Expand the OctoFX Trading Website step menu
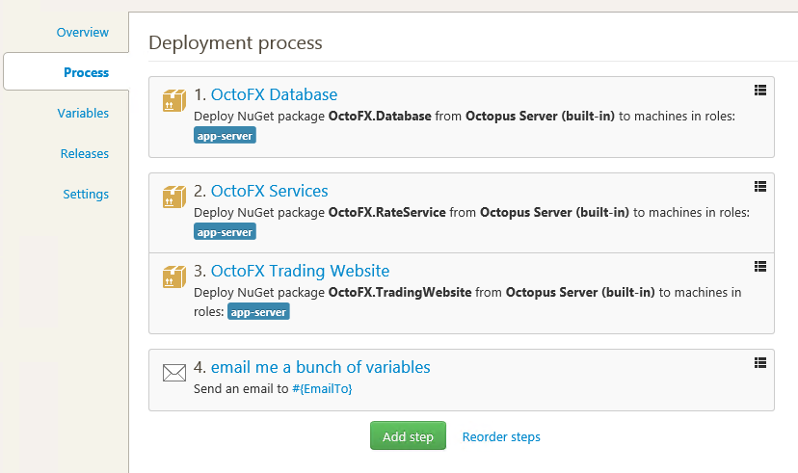This screenshot has width=798, height=473. [759, 266]
